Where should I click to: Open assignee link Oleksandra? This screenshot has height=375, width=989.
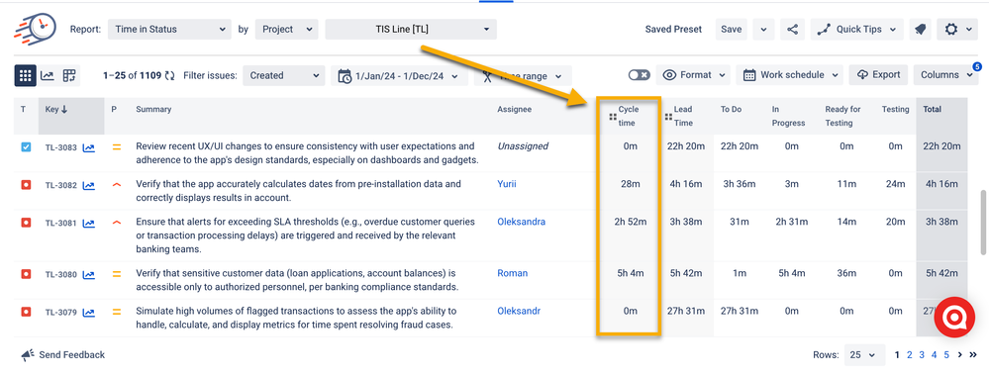coord(521,222)
